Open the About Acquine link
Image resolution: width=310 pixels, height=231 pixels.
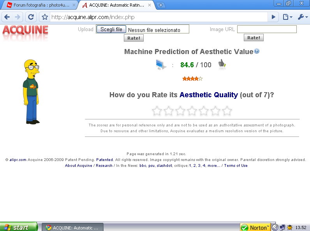coord(79,166)
